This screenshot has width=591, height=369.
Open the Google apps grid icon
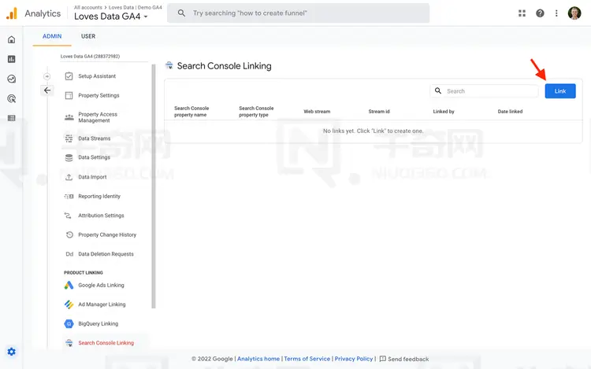(522, 13)
